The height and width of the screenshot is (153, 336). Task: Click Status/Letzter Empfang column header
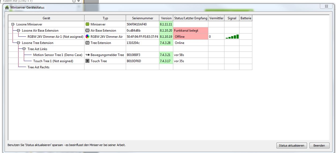(191, 18)
